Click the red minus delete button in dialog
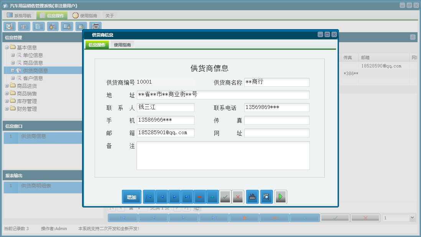The height and width of the screenshot is (237, 421). click(200, 197)
